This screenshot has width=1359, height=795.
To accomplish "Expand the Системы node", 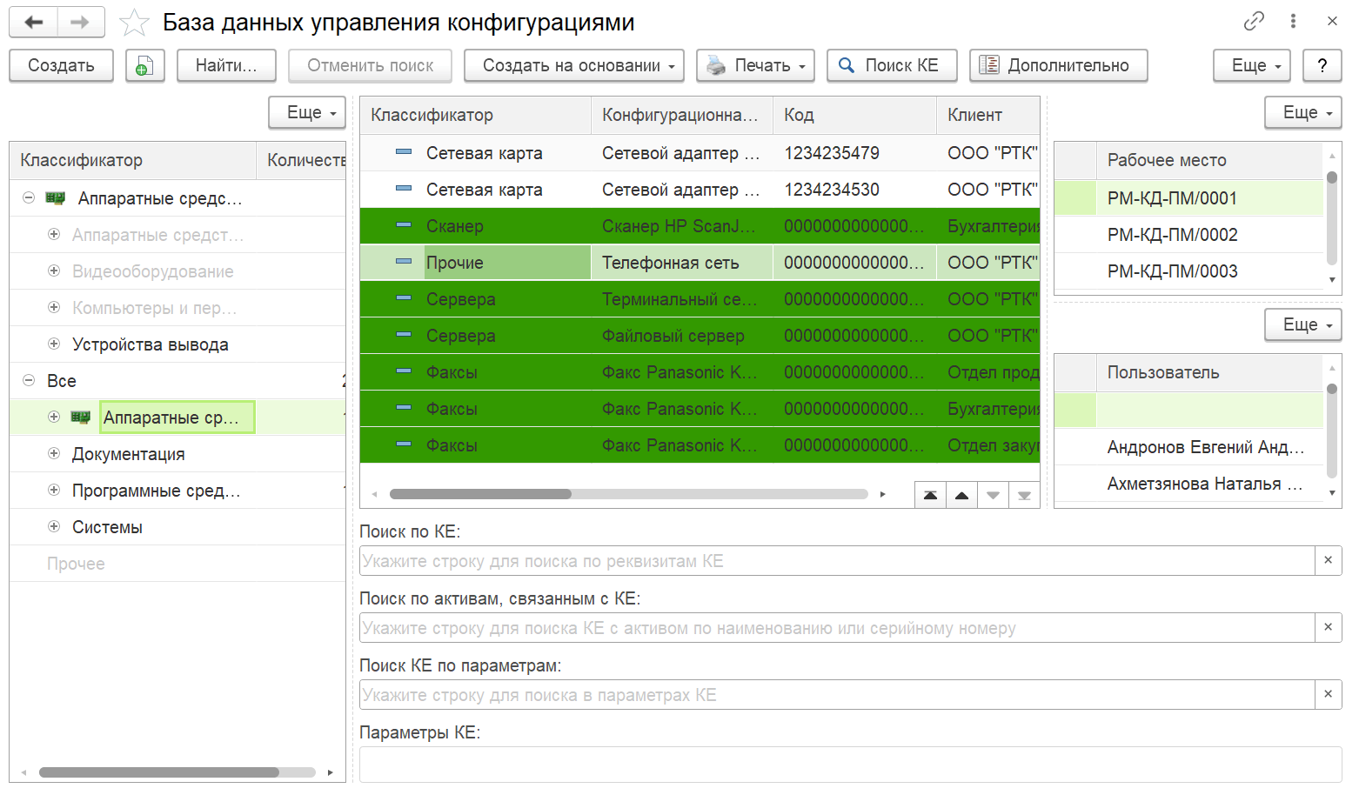I will point(54,527).
